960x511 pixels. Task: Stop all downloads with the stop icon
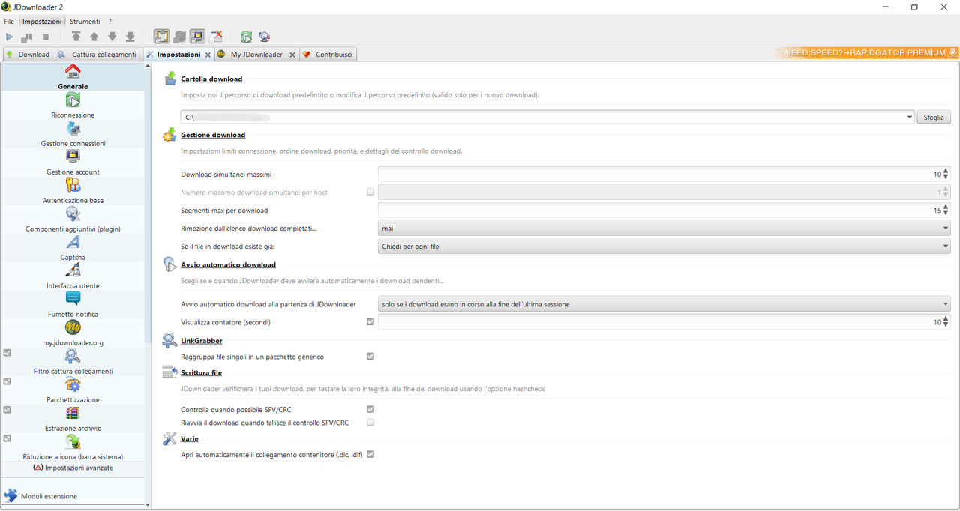[x=46, y=37]
